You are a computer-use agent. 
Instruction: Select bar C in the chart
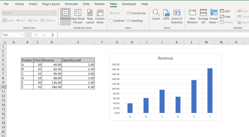point(162,101)
